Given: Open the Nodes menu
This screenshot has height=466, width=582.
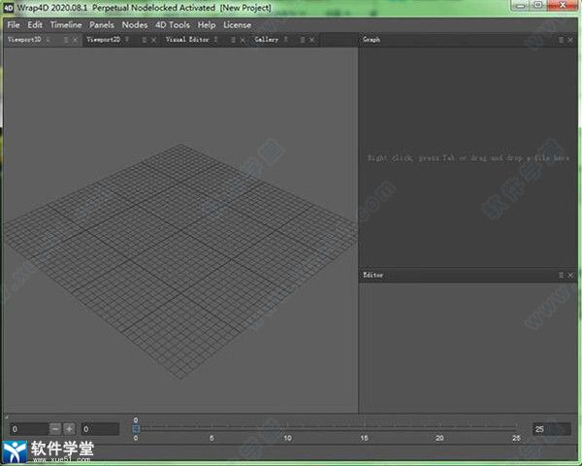Looking at the screenshot, I should point(135,25).
